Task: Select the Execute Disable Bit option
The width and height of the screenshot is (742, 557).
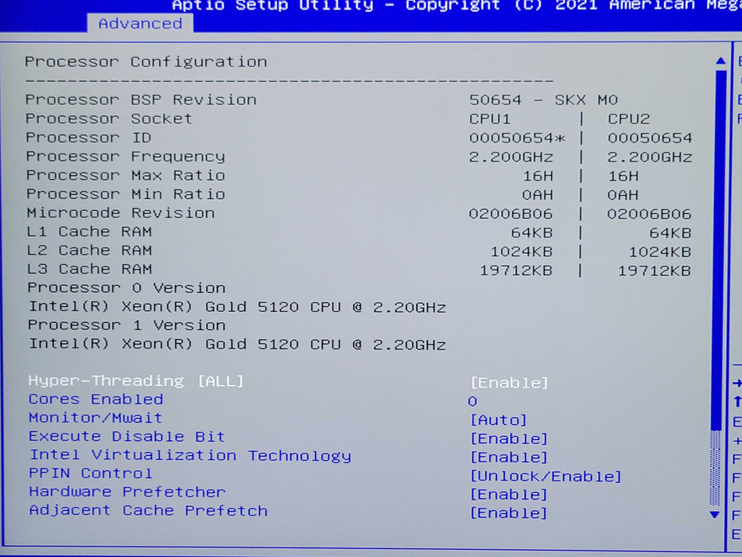Action: tap(126, 436)
